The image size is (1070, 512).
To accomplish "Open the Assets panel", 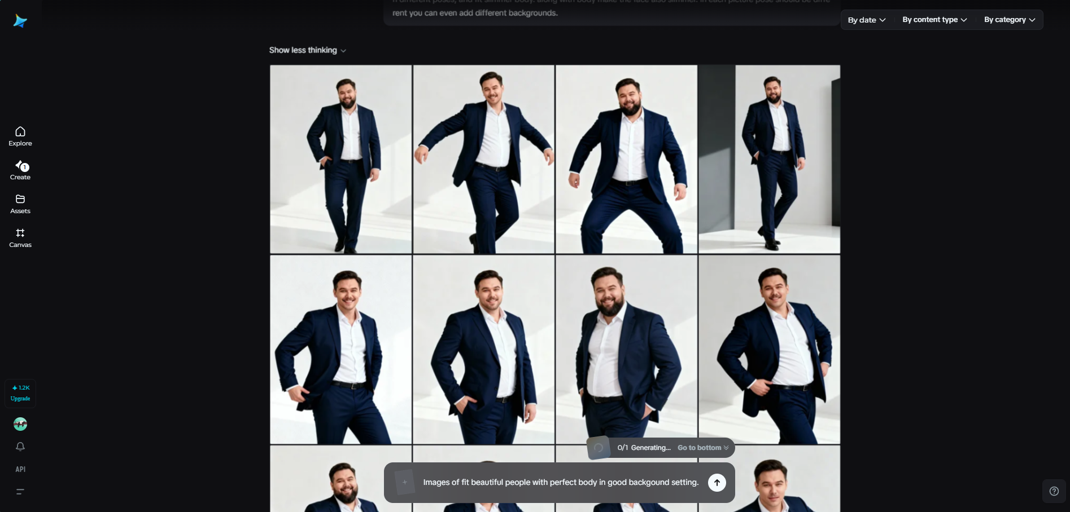I will coord(20,204).
